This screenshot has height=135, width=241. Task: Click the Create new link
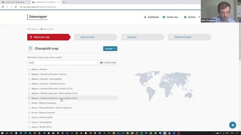point(173,17)
